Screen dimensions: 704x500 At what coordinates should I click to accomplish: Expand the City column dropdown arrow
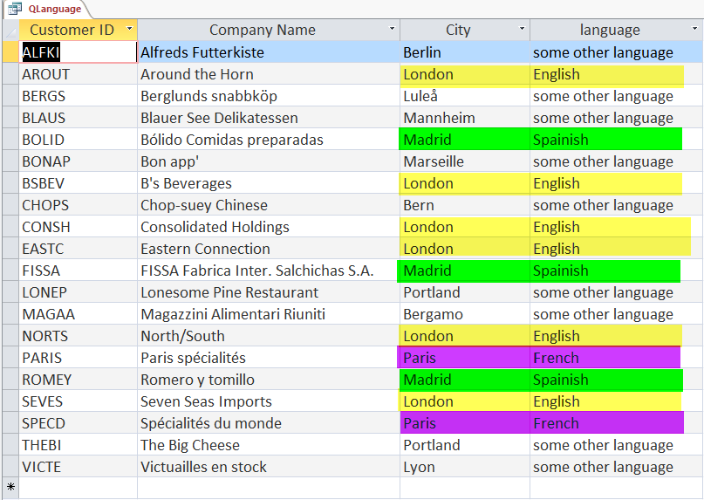(522, 30)
